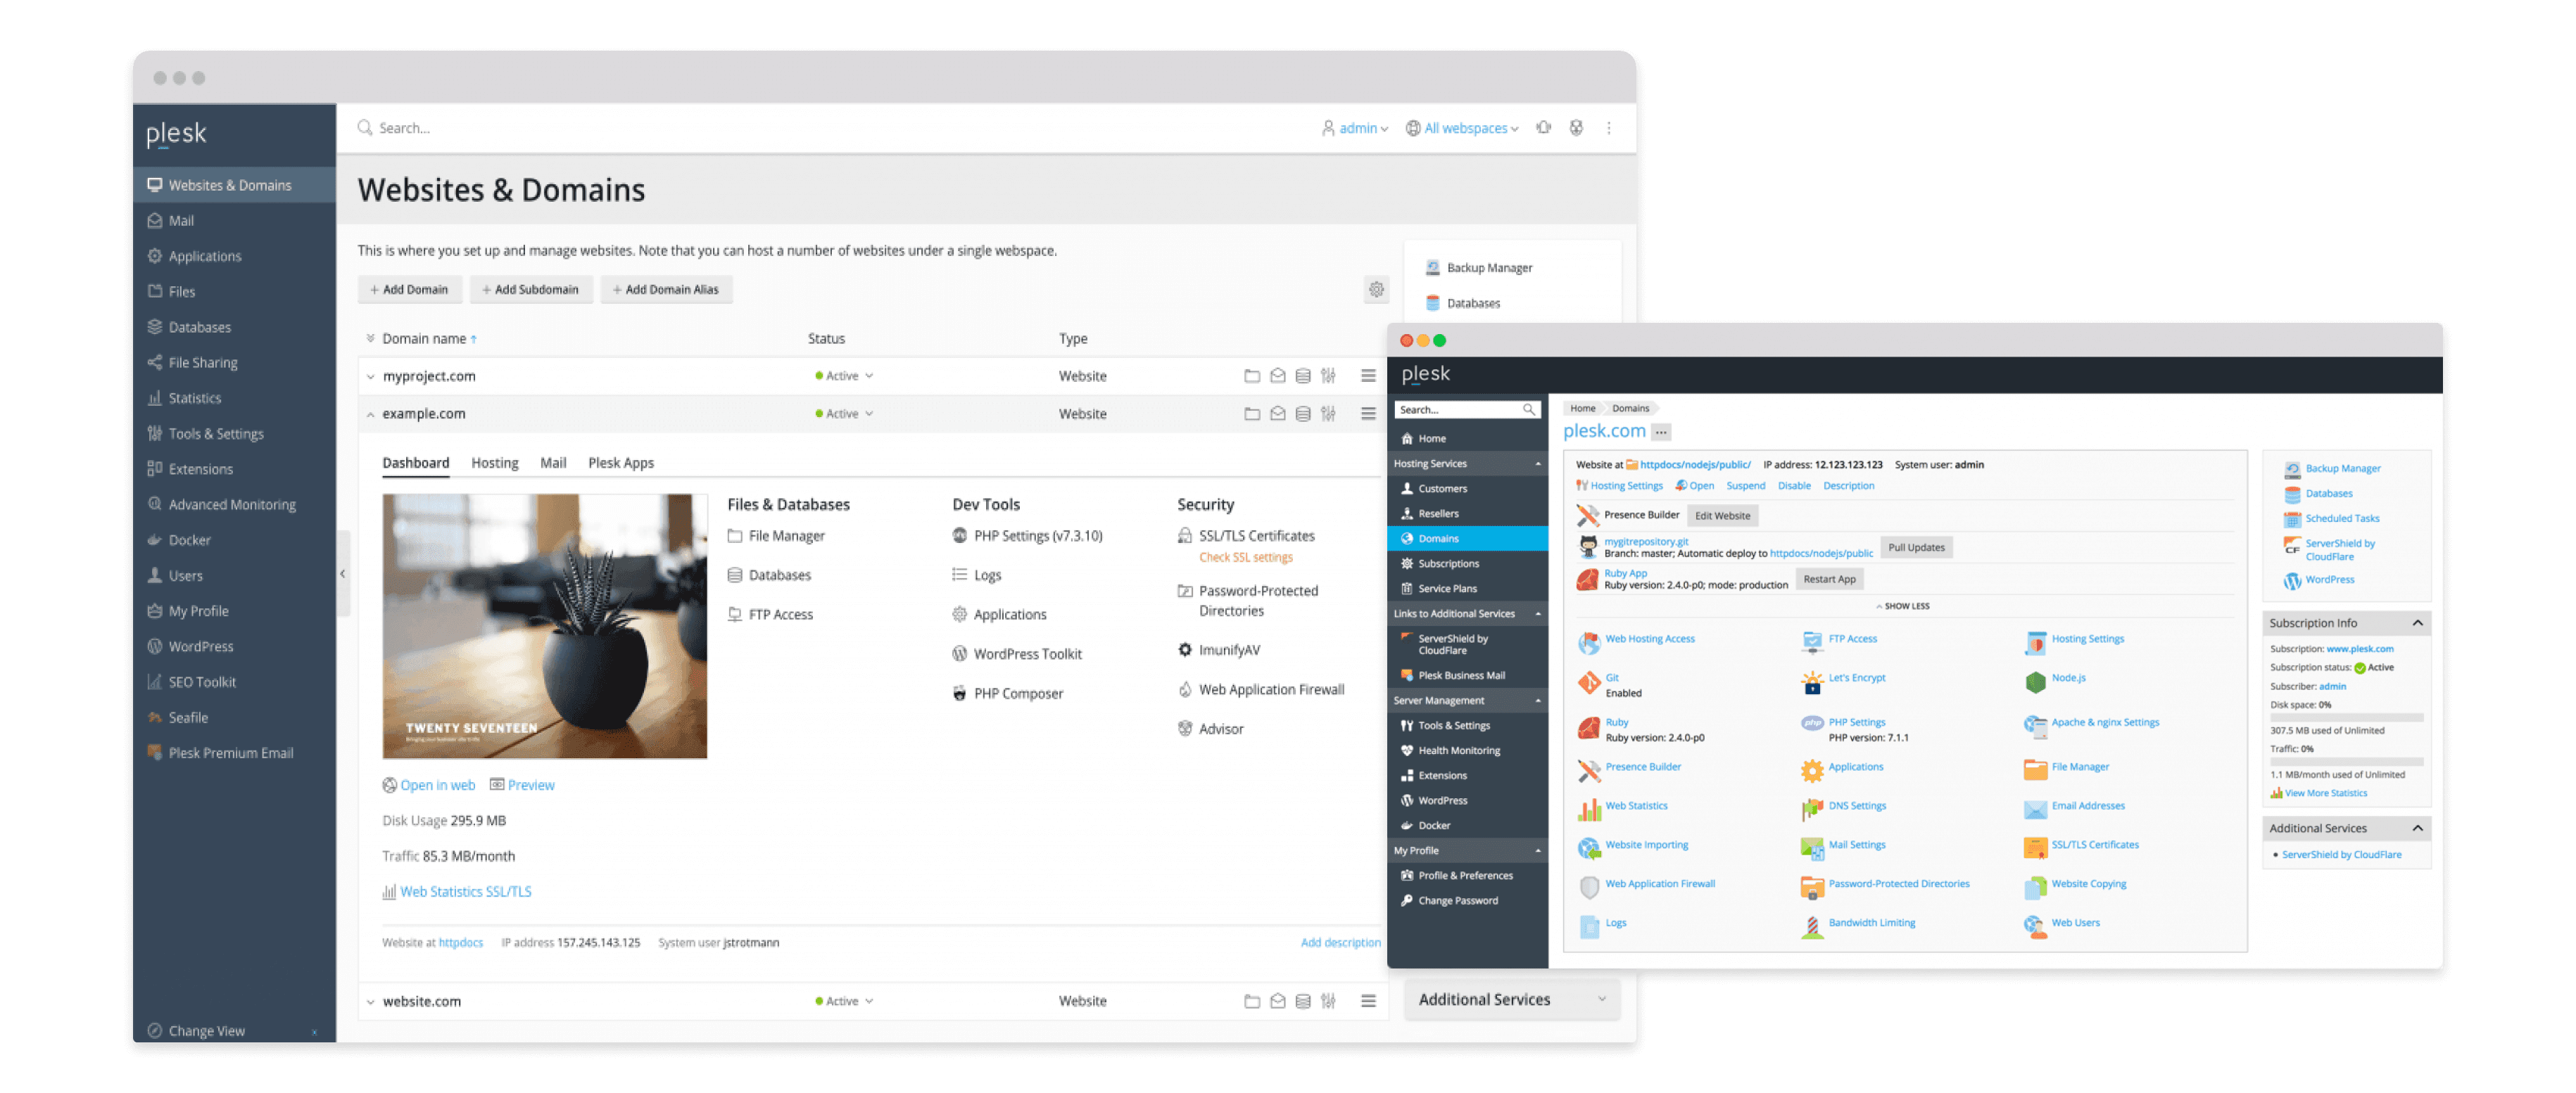Open the Active status dropdown for website.com
2576x1093 pixels.
coord(844,1001)
